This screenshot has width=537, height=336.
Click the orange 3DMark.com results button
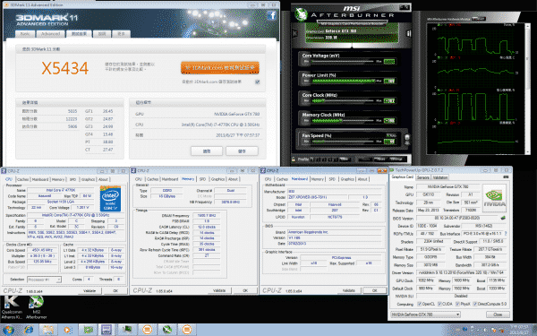click(x=220, y=68)
